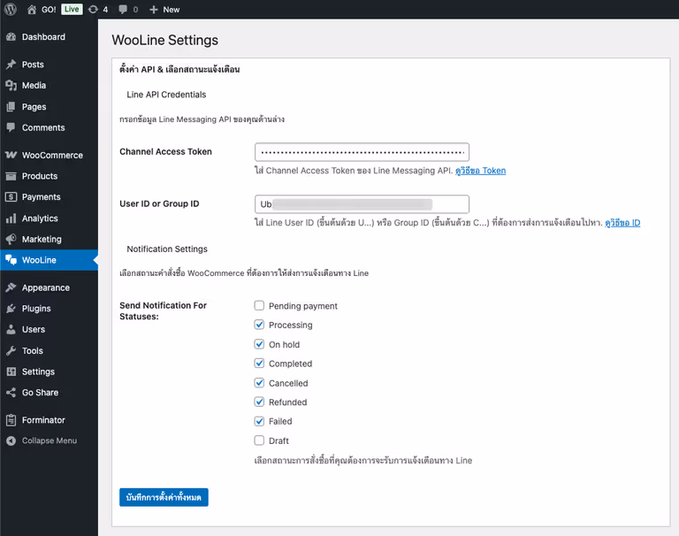Focus the User ID or Group ID field
Image resolution: width=679 pixels, height=536 pixels.
[362, 204]
